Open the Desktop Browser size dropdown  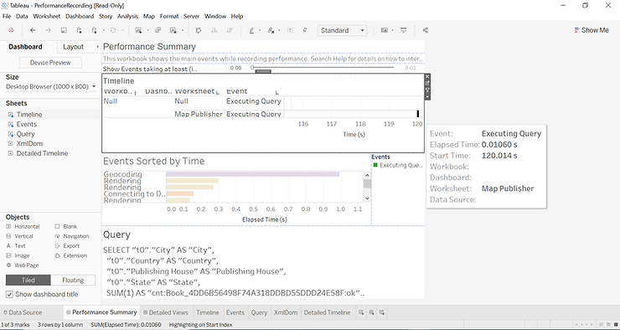pyautogui.click(x=50, y=86)
